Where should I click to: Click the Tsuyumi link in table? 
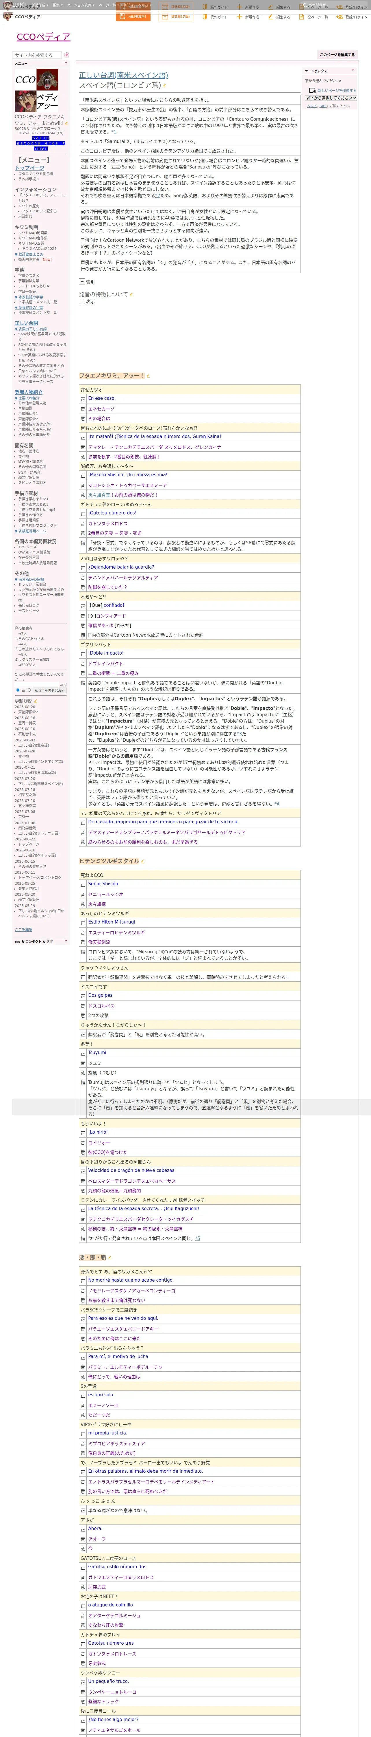point(97,1052)
